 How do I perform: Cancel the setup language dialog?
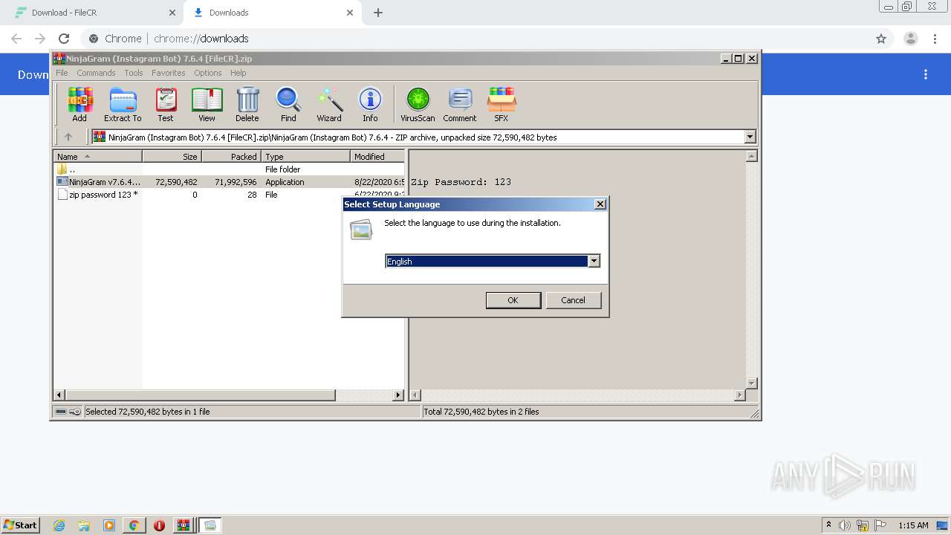point(573,300)
